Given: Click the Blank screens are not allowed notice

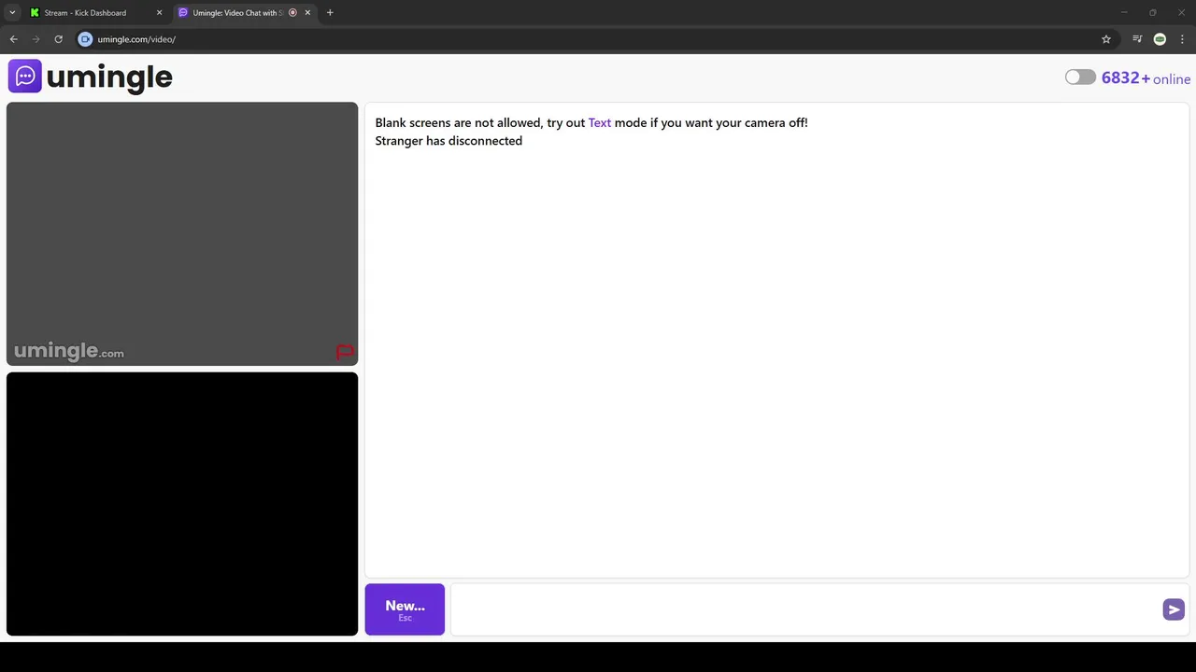Looking at the screenshot, I should pyautogui.click(x=591, y=122).
